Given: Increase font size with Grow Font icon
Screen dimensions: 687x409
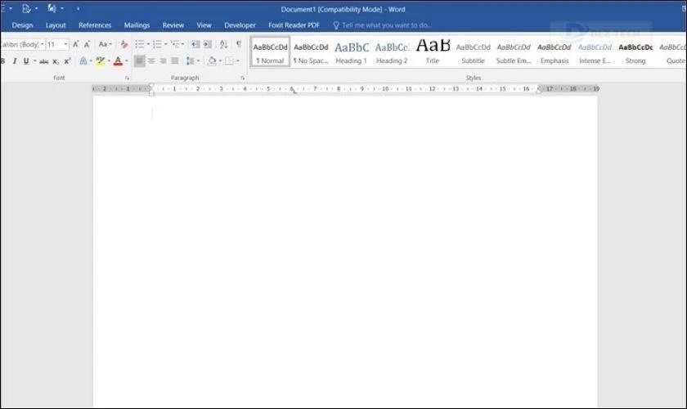Looking at the screenshot, I should tap(75, 44).
